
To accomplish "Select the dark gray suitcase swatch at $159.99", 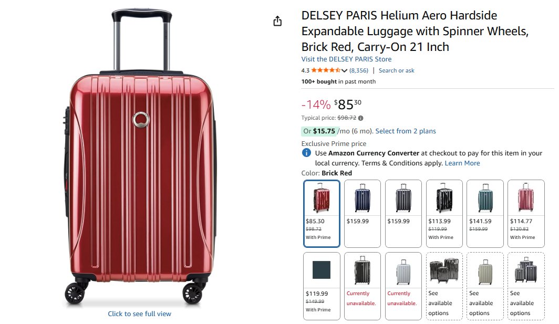I will click(x=403, y=214).
